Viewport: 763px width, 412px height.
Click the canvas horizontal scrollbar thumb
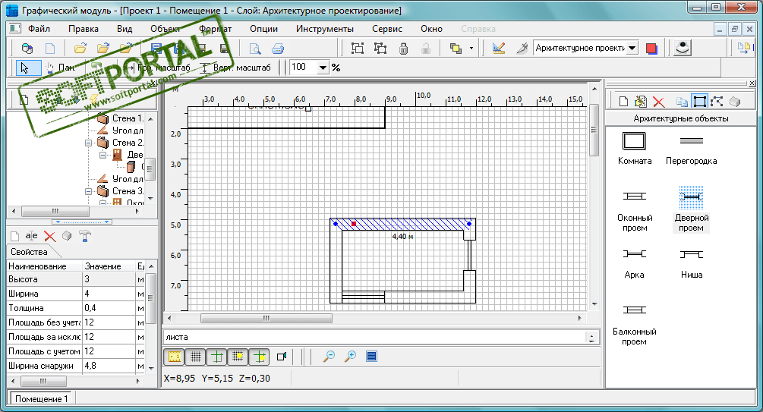coord(266,318)
